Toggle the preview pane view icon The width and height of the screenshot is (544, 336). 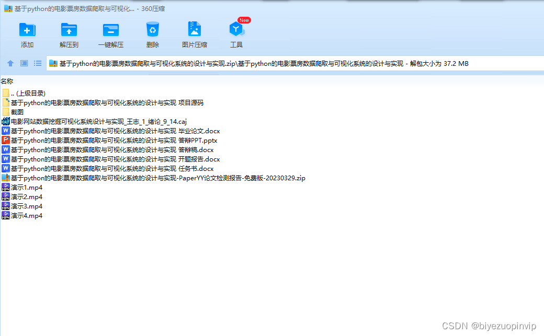(x=24, y=63)
